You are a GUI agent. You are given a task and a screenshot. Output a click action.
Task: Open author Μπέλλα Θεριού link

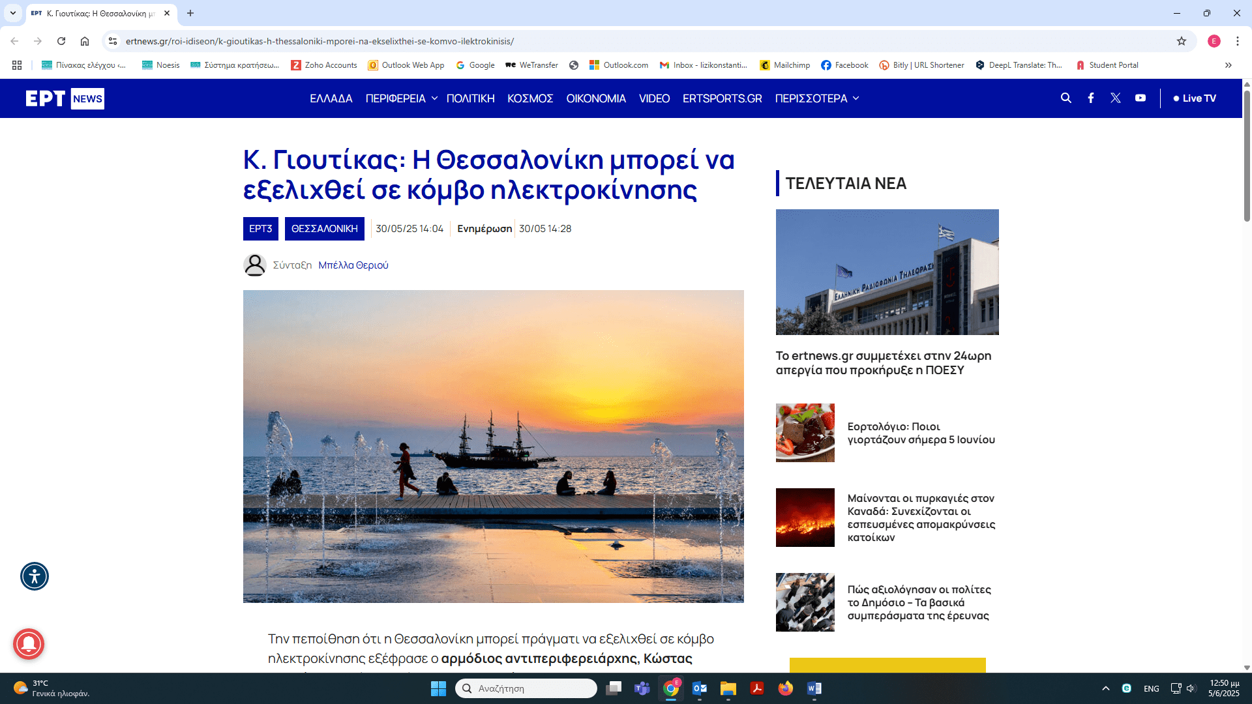click(353, 265)
